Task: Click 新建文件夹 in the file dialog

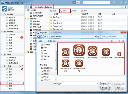Action: 52,41
